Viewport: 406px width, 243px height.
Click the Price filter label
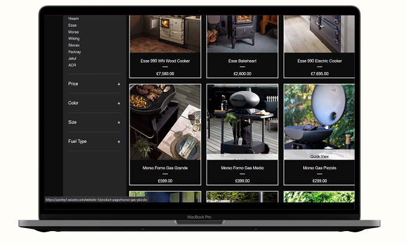click(x=73, y=83)
